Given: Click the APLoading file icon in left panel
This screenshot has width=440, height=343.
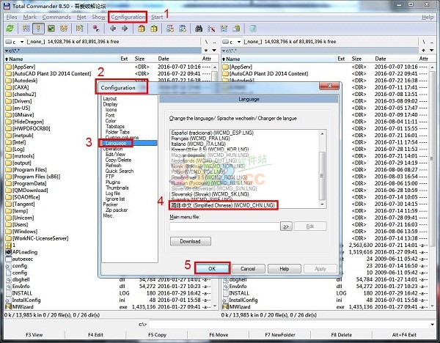Looking at the screenshot, I should [x=8, y=252].
